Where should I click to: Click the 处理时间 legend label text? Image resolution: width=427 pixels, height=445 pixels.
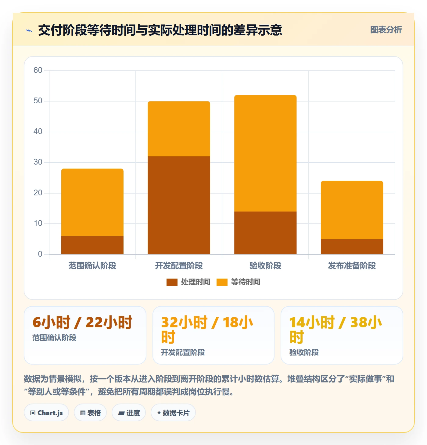tap(196, 282)
